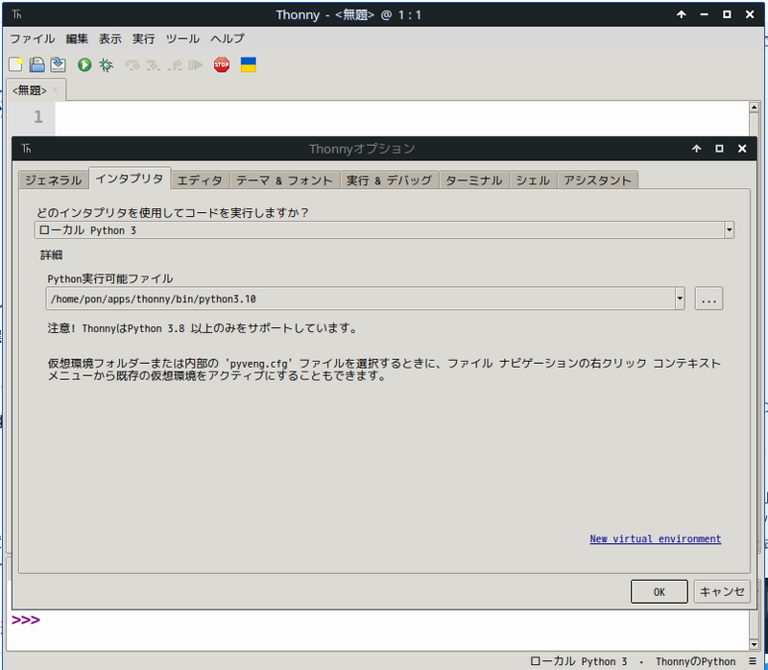Image resolution: width=768 pixels, height=670 pixels.
Task: Click the Step into toolbar icon
Action: (x=154, y=64)
